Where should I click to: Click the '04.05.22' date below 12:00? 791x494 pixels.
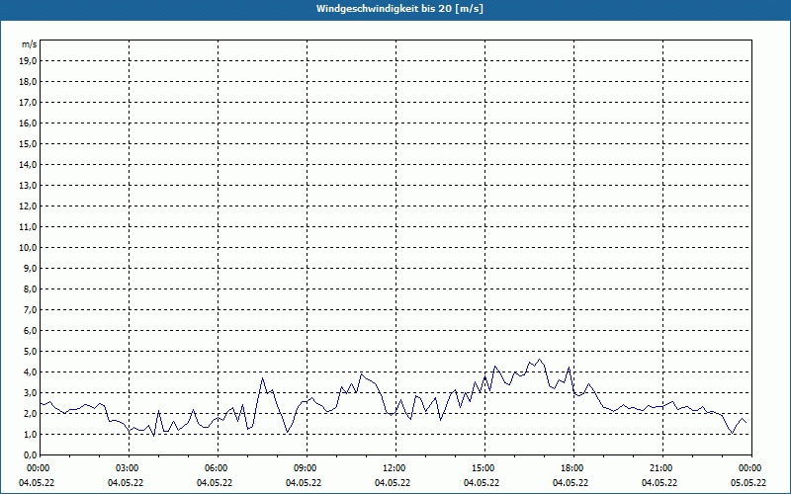click(x=393, y=483)
